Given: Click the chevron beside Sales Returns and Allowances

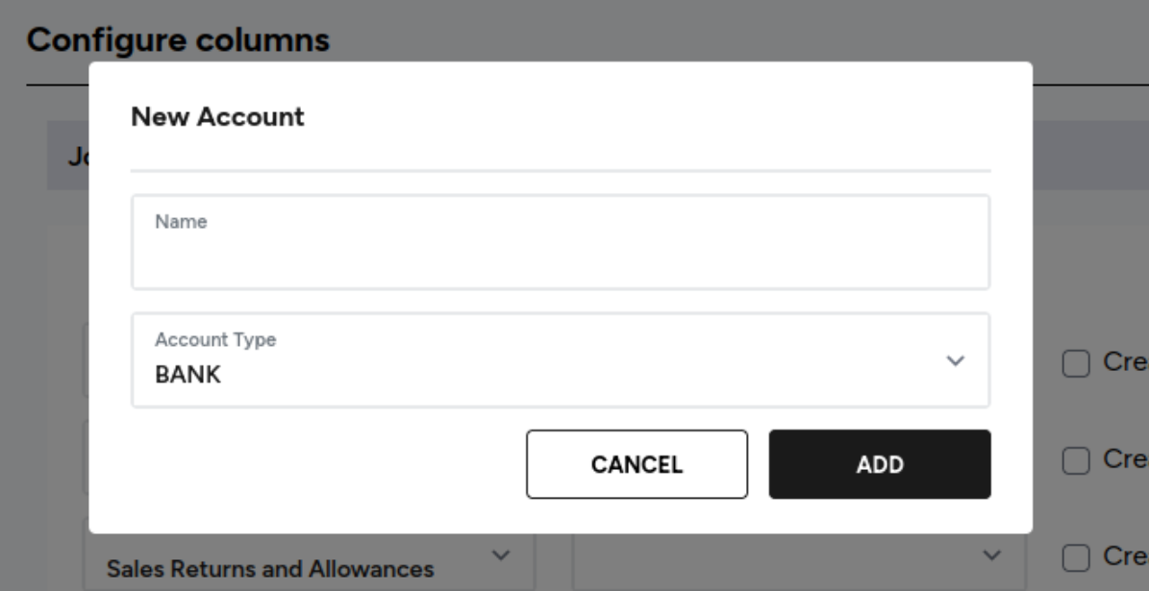Looking at the screenshot, I should [x=501, y=555].
